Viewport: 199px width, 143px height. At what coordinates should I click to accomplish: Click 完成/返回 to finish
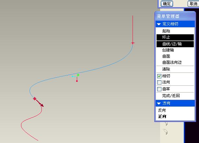[x=175, y=96]
